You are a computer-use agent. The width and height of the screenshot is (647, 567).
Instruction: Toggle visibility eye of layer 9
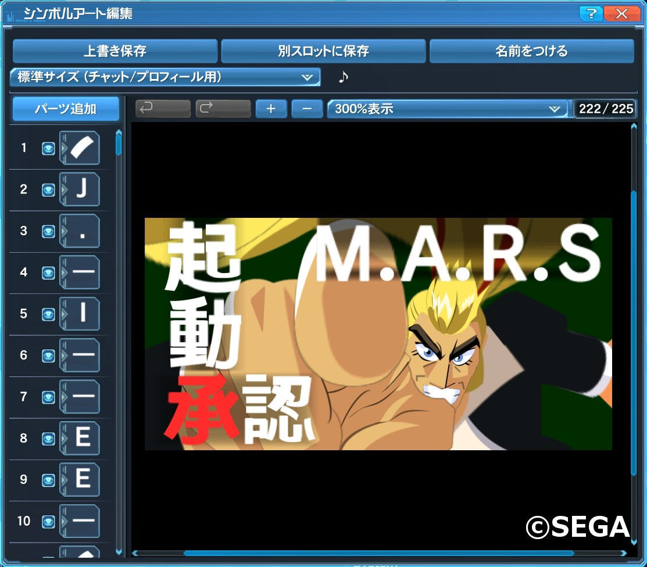48,480
